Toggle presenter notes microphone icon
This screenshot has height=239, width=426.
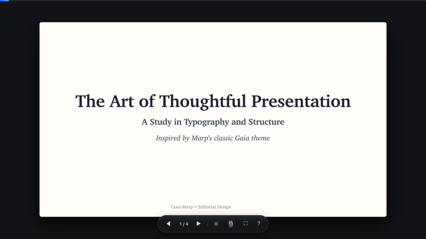click(231, 224)
